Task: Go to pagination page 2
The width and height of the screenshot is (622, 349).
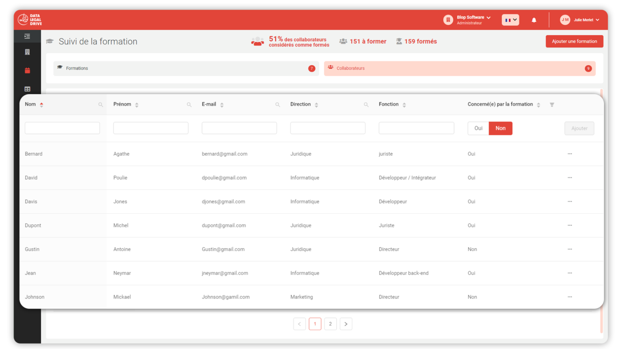Action: pos(330,324)
